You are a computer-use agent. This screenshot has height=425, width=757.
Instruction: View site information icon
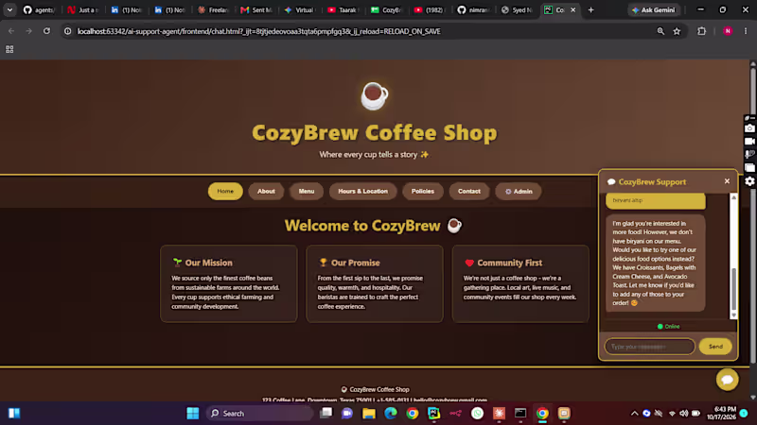click(x=68, y=31)
